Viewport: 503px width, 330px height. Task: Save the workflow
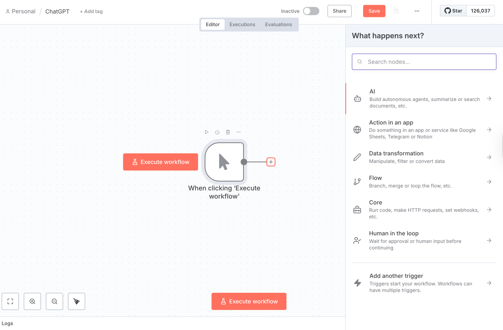(x=374, y=11)
